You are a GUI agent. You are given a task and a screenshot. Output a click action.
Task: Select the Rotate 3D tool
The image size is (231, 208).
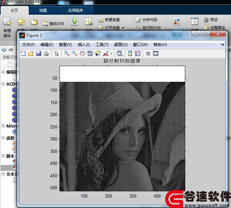pyautogui.click(x=90, y=53)
